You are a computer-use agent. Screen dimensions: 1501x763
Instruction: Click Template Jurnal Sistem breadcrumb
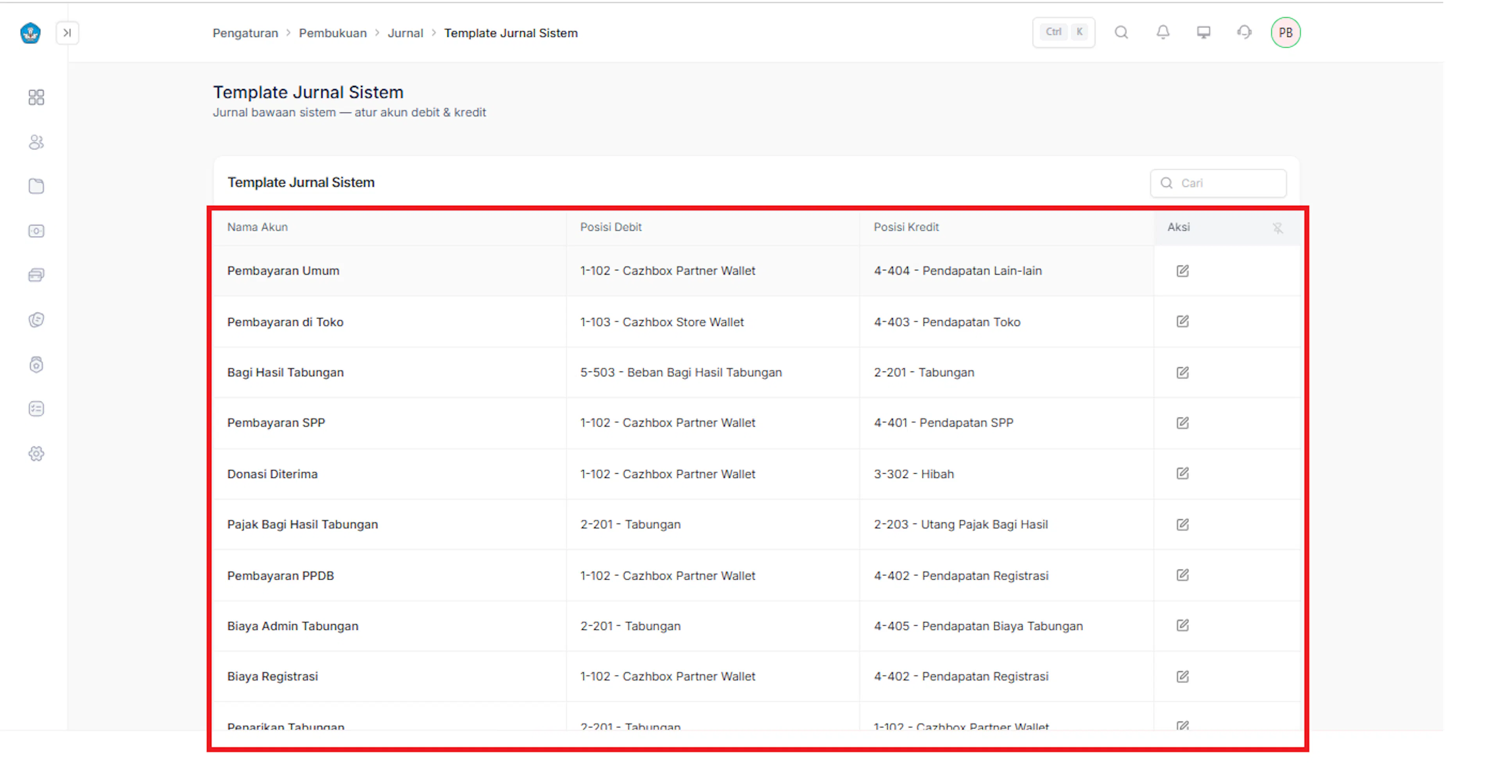coord(511,33)
